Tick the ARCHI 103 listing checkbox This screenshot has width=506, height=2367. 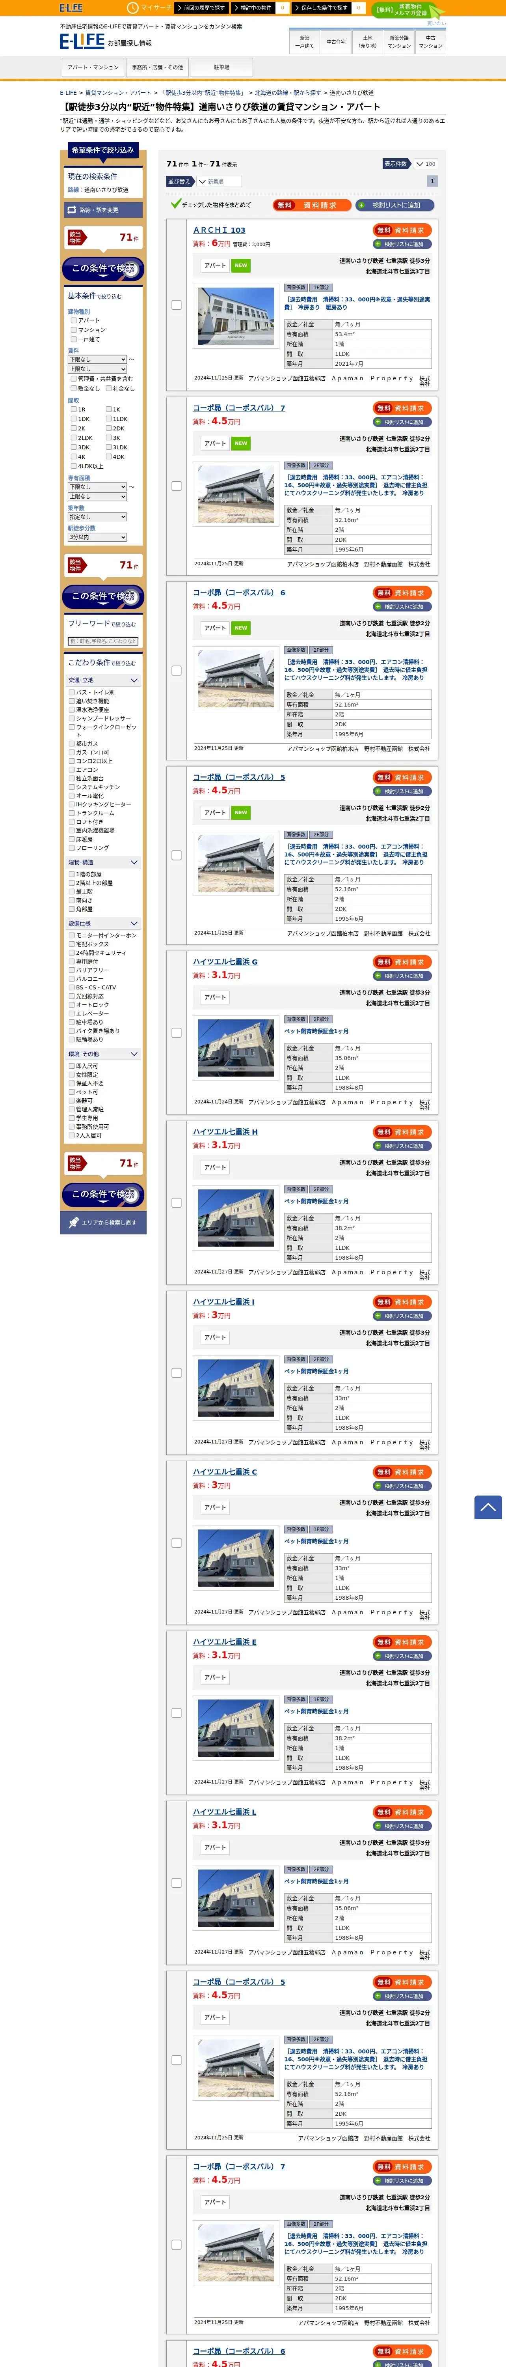point(176,305)
